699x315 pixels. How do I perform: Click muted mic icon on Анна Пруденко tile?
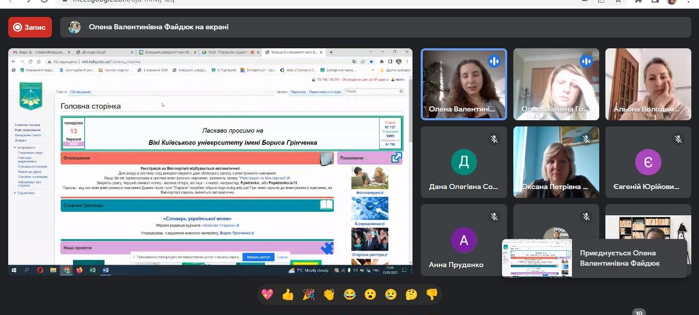tap(494, 217)
